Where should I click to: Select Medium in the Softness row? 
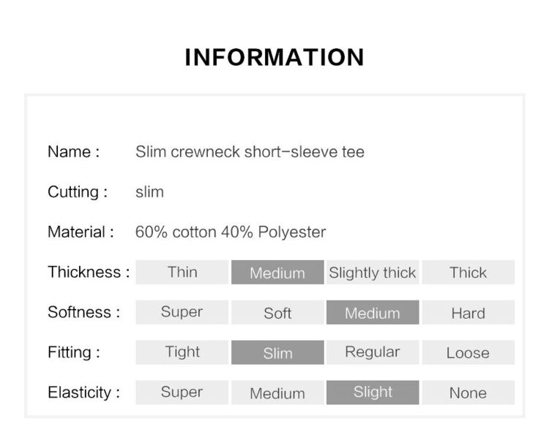pos(373,312)
